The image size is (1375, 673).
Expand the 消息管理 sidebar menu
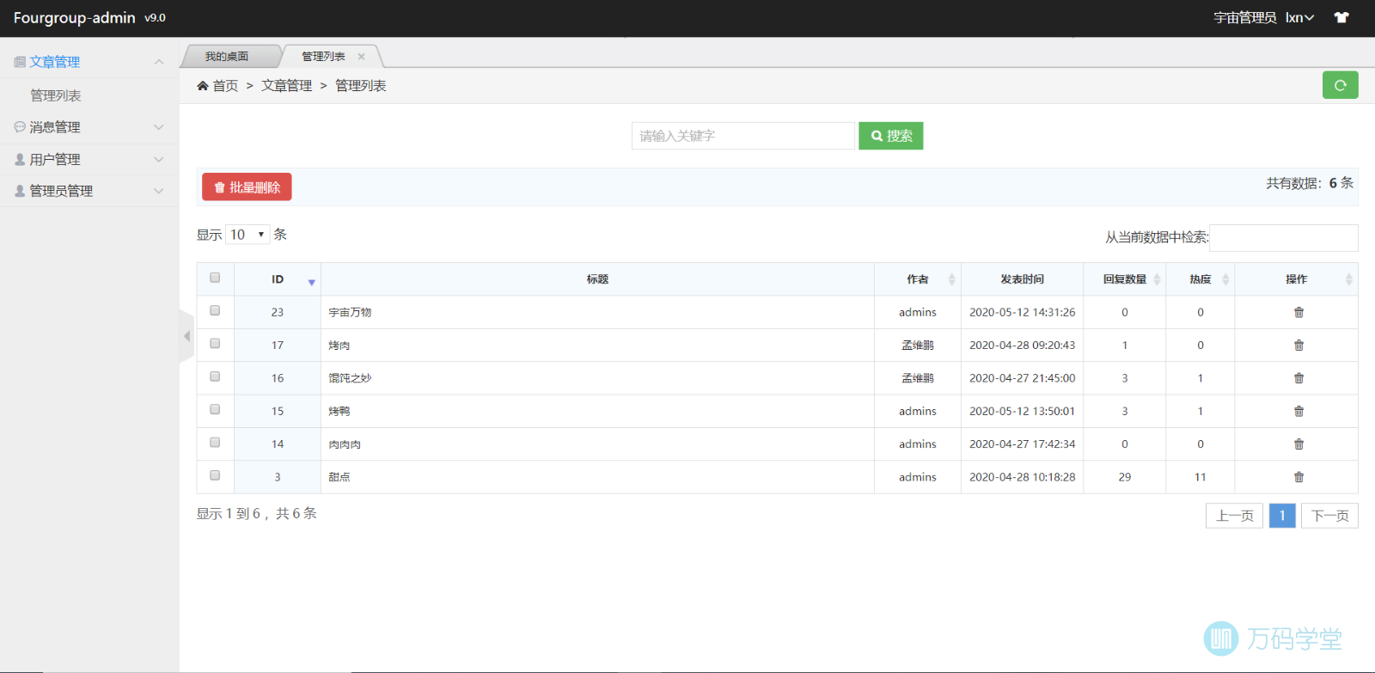(x=89, y=127)
